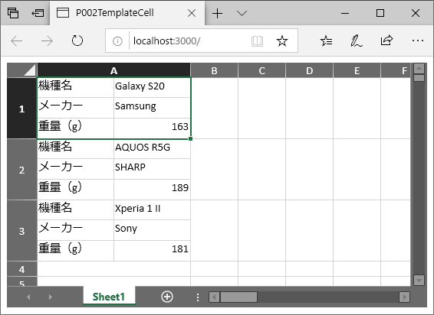Click the select-all corner triangle
Viewport: 434px width, 315px height.
pyautogui.click(x=22, y=70)
